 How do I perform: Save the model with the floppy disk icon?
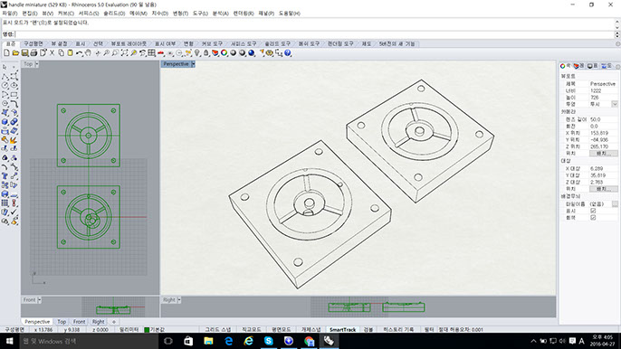click(24, 52)
